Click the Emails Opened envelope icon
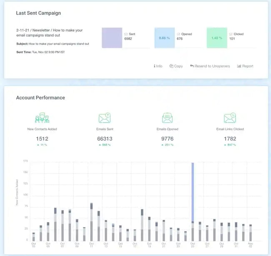271x256 pixels. [167, 118]
